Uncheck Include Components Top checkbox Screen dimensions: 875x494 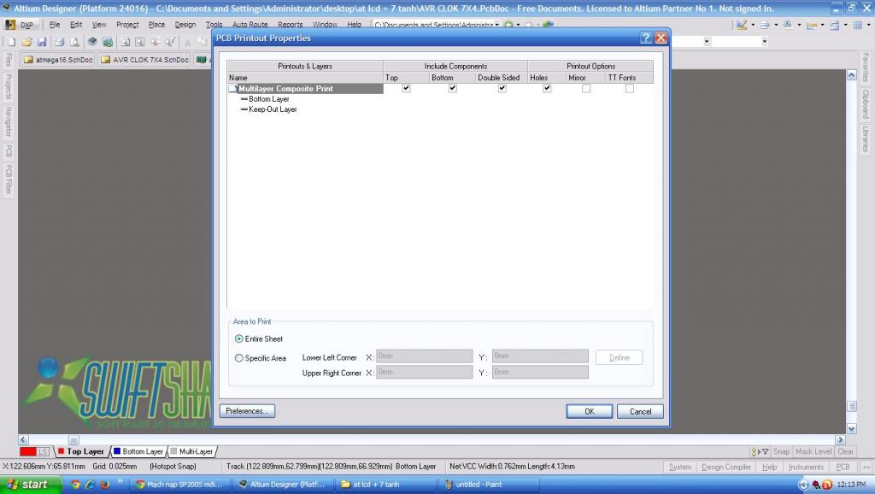click(406, 88)
